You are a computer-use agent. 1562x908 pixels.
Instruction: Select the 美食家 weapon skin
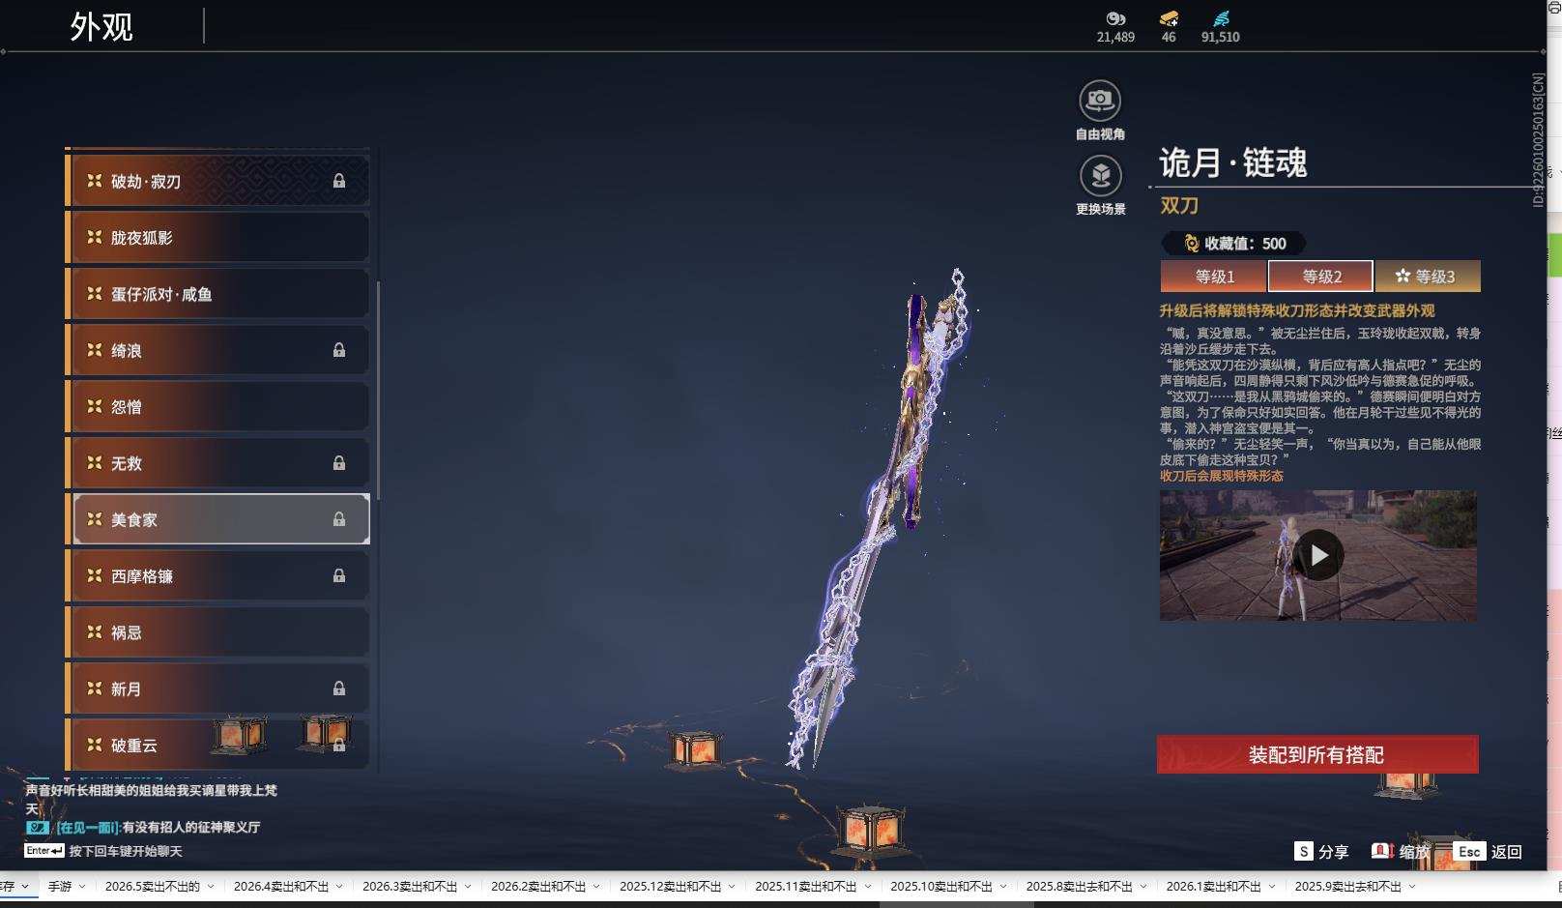tap(217, 519)
